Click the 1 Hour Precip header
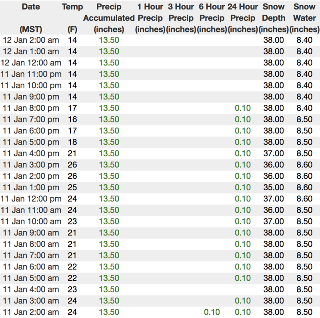Viewport: 320px width, 318px height. tap(150, 18)
